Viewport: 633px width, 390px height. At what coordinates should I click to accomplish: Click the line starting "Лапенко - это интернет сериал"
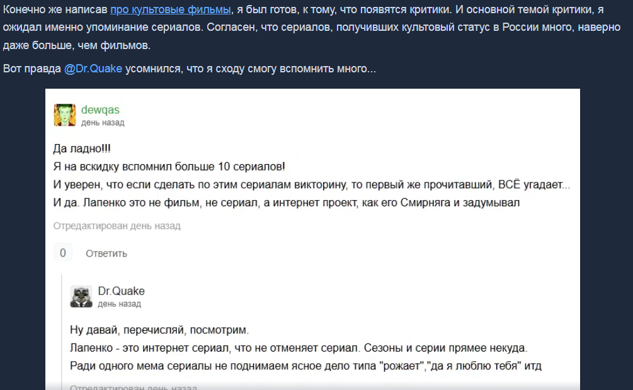tap(297, 348)
